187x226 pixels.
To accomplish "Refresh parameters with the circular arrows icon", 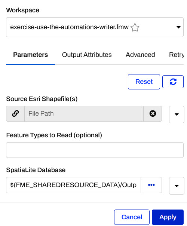I will click(x=173, y=82).
